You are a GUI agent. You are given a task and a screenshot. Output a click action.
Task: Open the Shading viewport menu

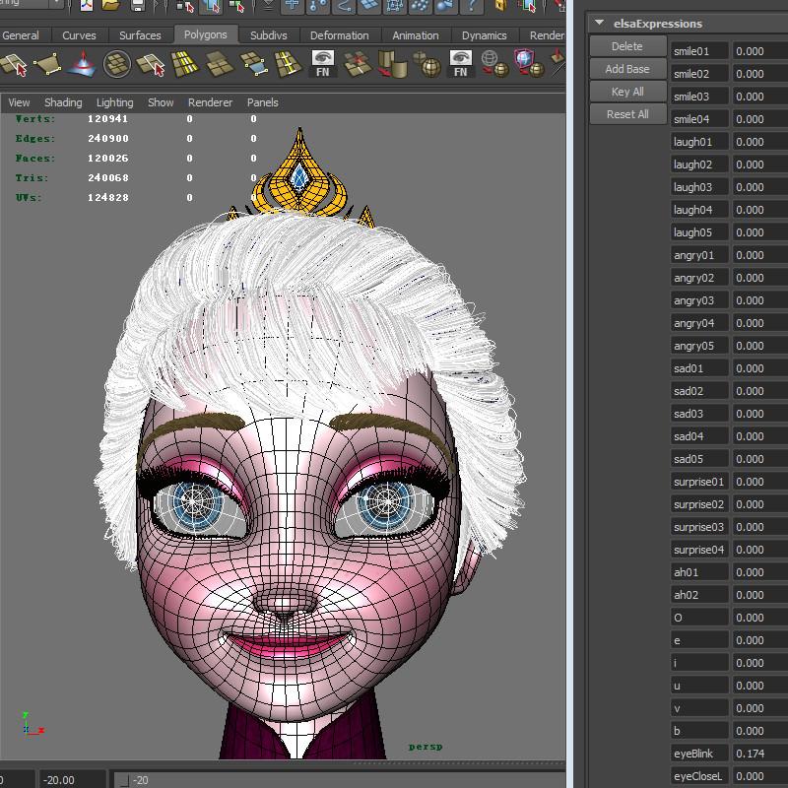coord(63,102)
